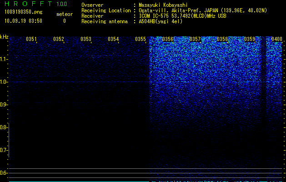286x182 pixels.
Task: Select the observer name Masayuki Kobayashi
Action: point(163,5)
